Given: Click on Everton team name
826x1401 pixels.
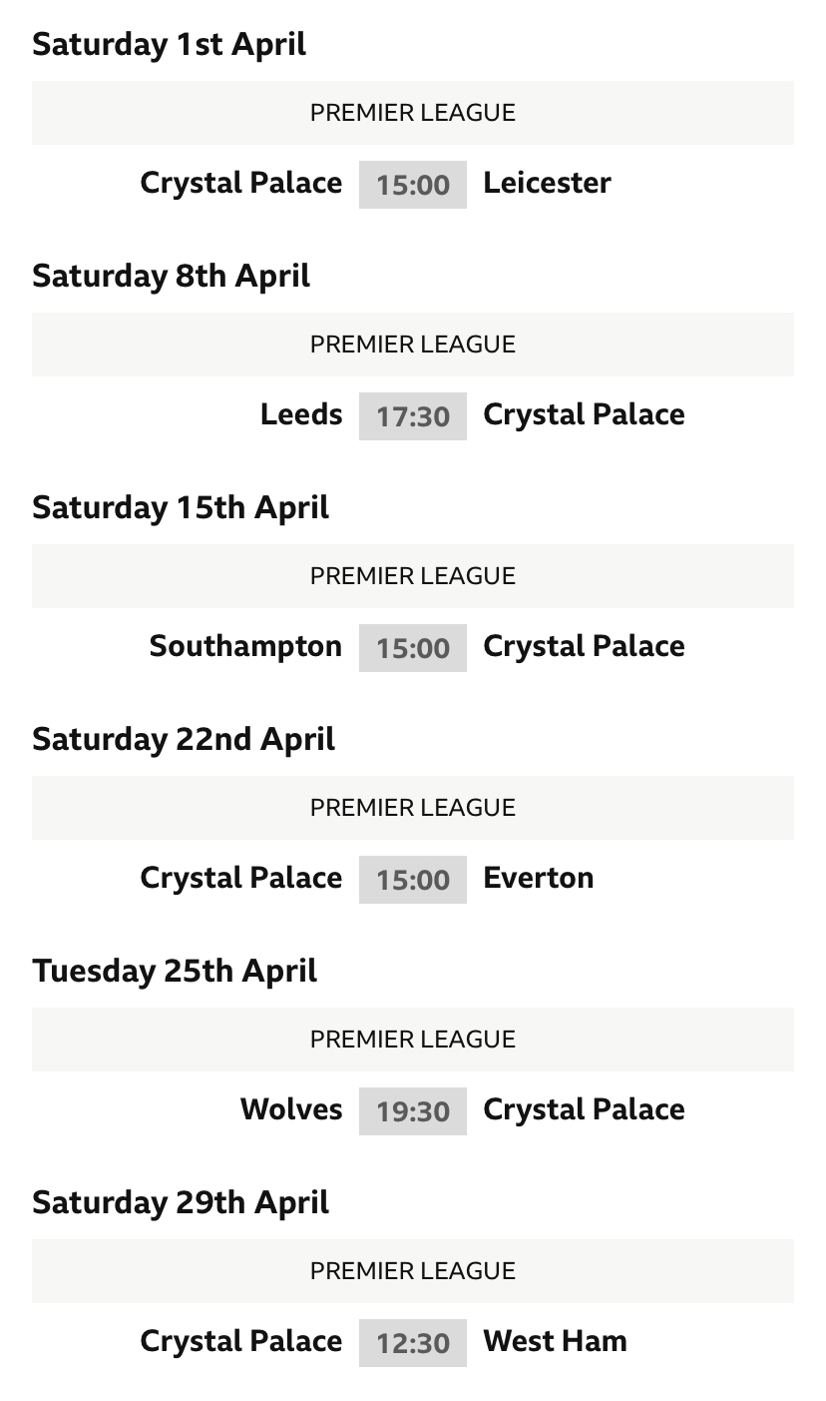Looking at the screenshot, I should point(539,878).
